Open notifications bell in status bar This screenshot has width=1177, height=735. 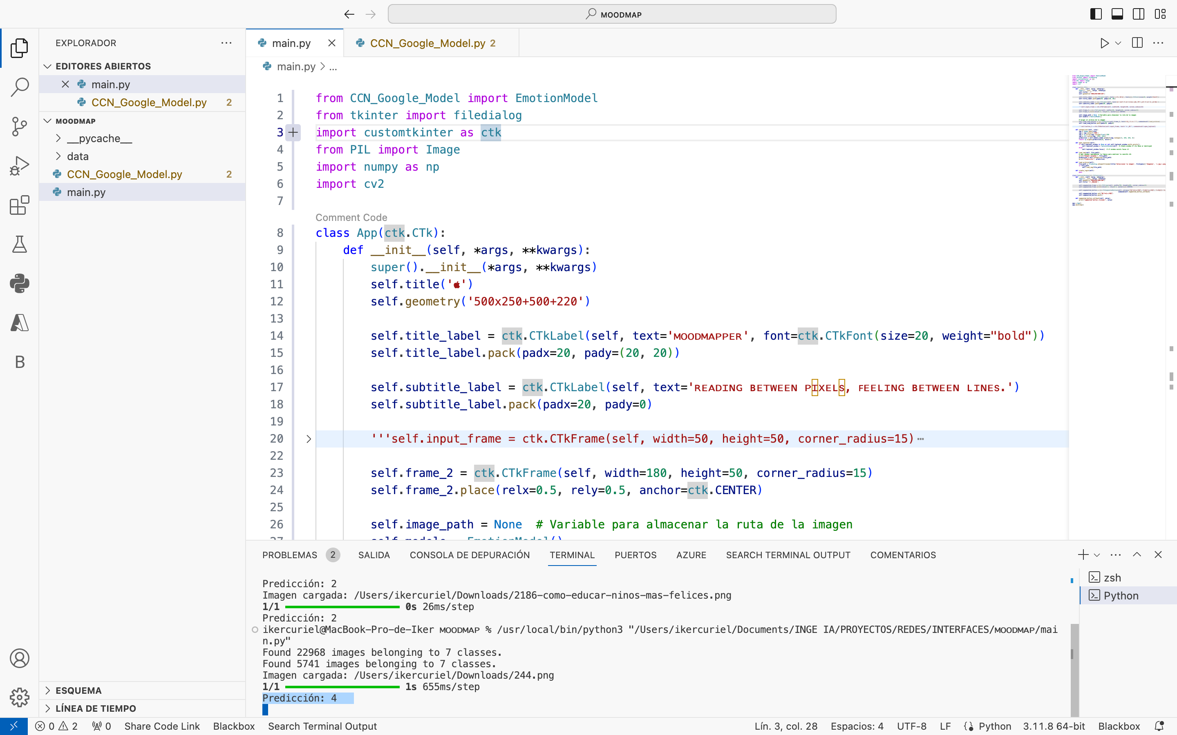tap(1159, 726)
